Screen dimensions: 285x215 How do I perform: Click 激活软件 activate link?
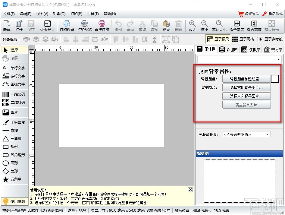click(273, 14)
